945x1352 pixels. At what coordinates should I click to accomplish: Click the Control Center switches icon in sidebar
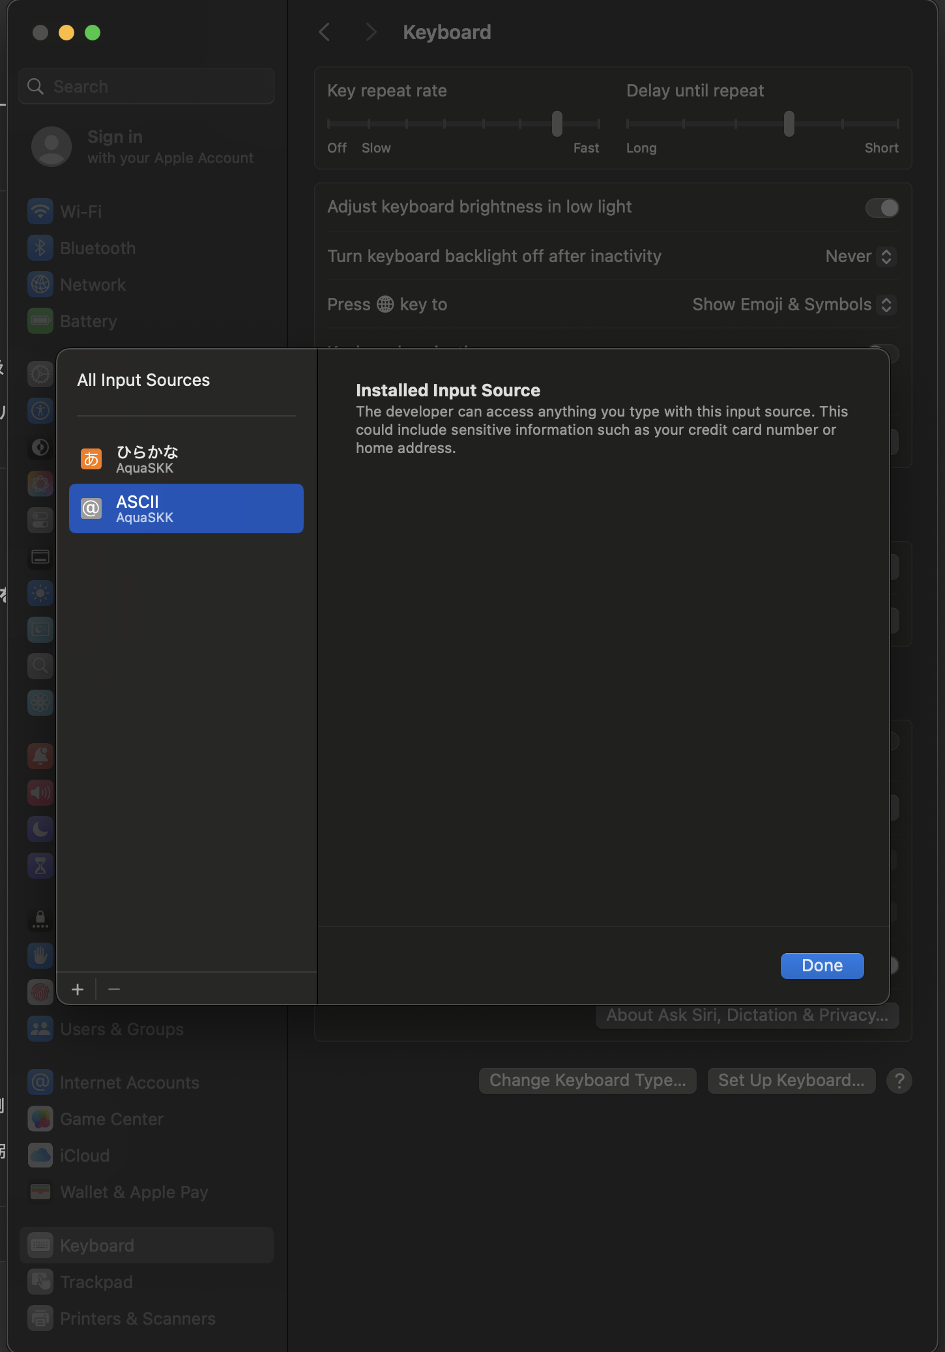point(40,520)
